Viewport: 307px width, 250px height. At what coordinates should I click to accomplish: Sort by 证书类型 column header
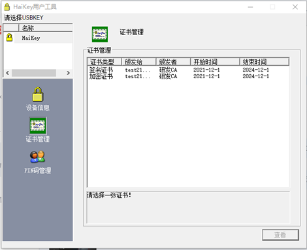[105, 62]
